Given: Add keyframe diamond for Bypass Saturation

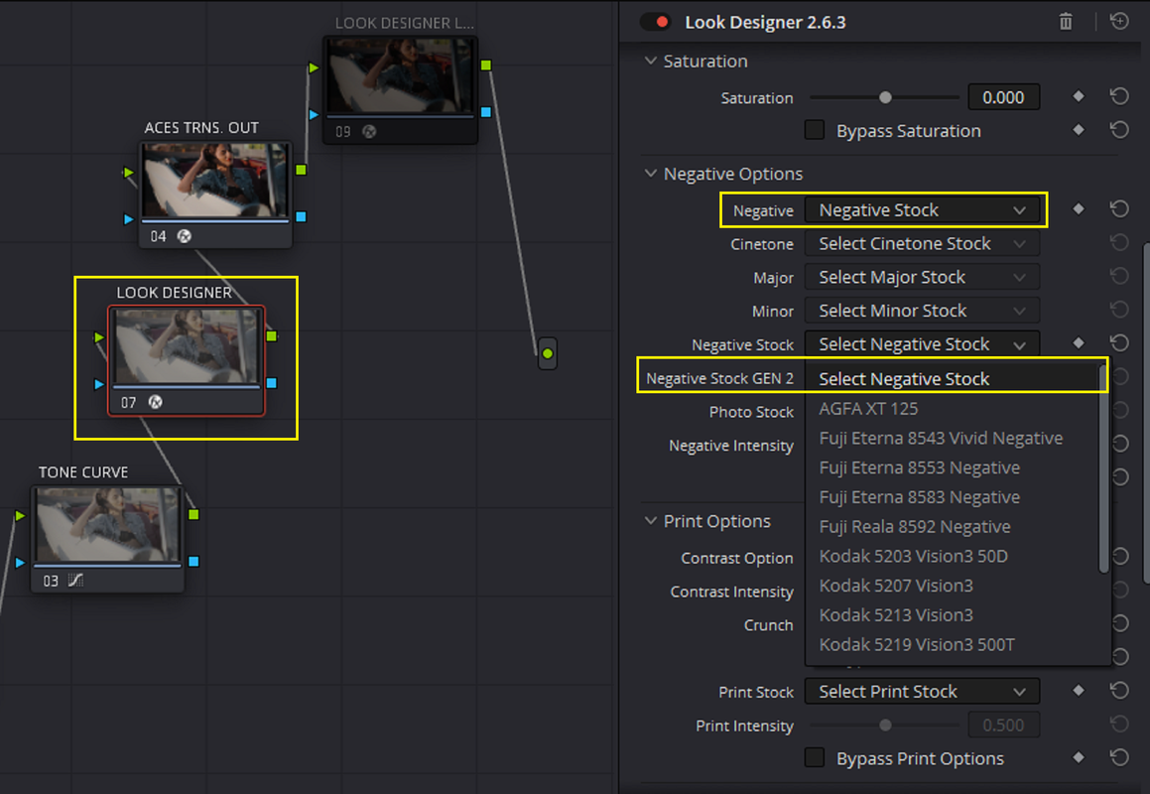Looking at the screenshot, I should [1079, 130].
